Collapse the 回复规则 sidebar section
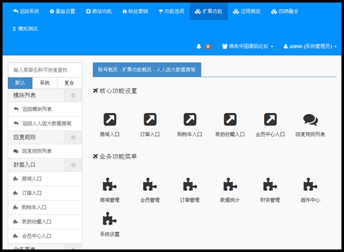This screenshot has height=252, width=344. [x=73, y=137]
